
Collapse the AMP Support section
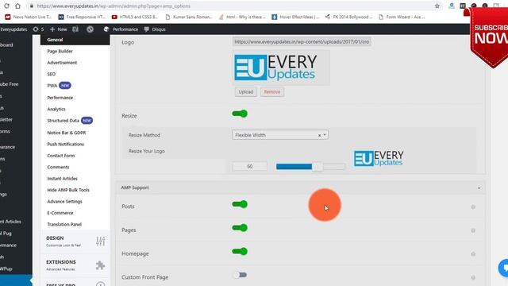pos(479,187)
